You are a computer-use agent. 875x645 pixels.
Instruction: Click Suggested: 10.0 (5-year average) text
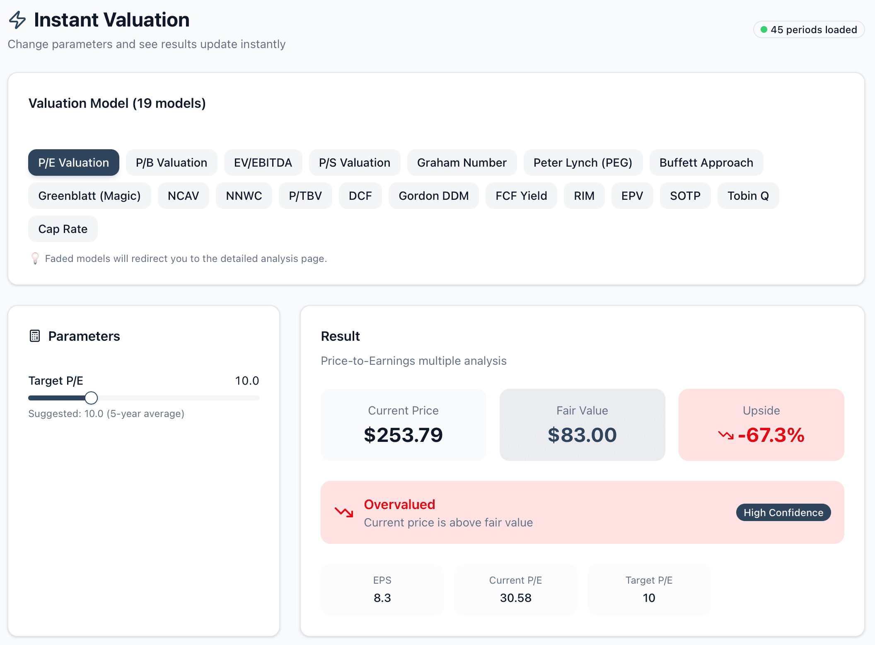click(x=106, y=414)
